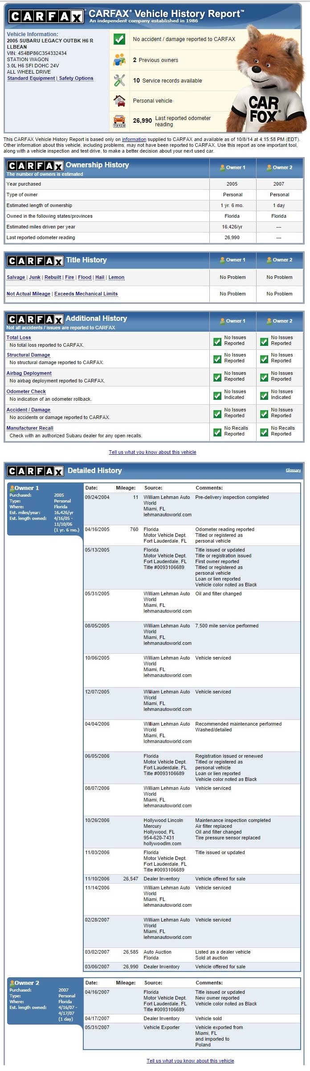310x1071 pixels.
Task: Click Owner 2 green check for Total Loss
Action: coord(264,342)
